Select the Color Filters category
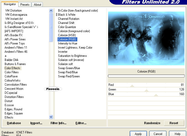 click(x=12, y=72)
